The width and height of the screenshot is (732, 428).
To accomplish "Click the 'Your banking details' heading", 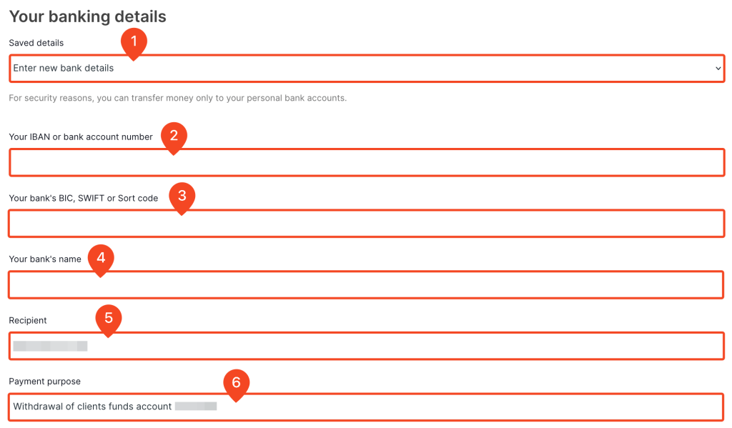I will click(87, 16).
